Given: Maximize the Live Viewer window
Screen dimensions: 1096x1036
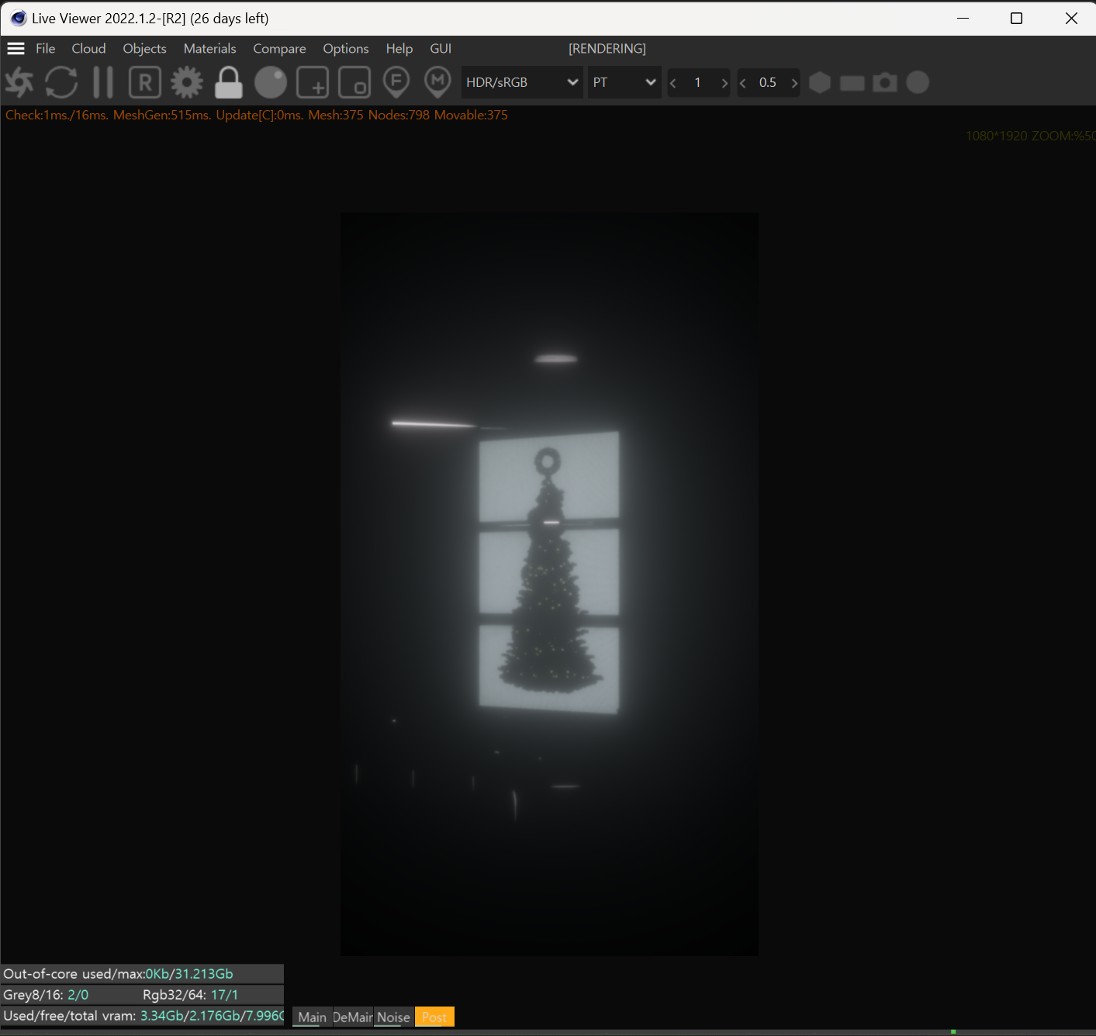Looking at the screenshot, I should point(1017,18).
